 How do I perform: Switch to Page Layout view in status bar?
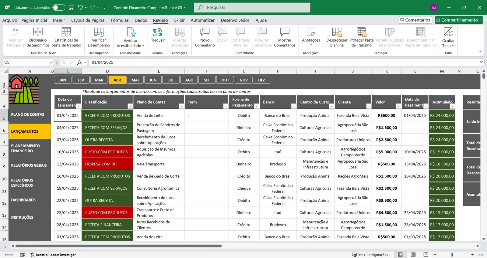[413, 255]
